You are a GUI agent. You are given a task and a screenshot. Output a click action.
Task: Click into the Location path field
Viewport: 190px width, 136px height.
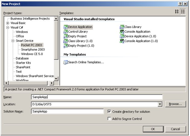click(x=94, y=104)
